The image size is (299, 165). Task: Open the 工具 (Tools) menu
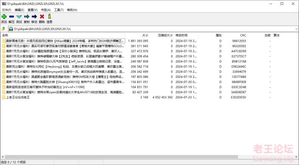click(58, 10)
